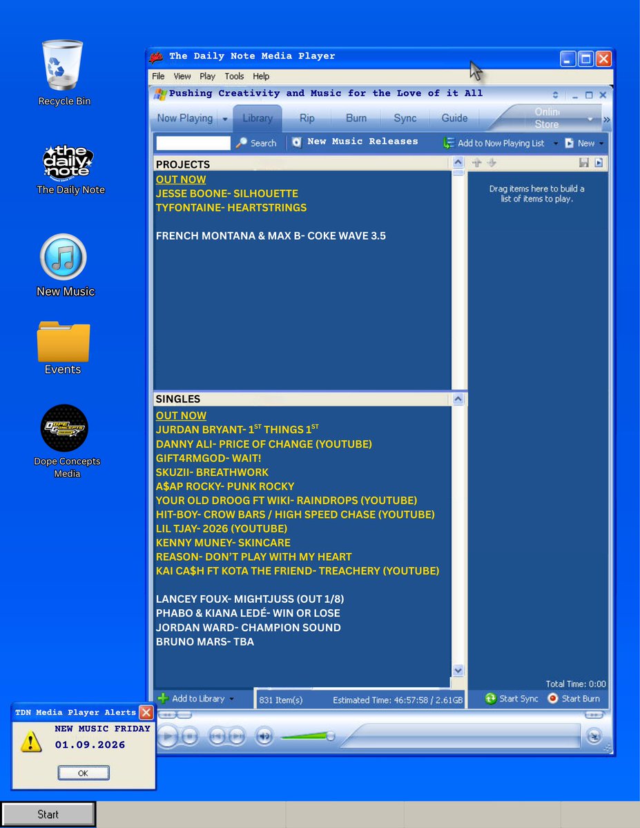Switch to the Sync tab
The image size is (640, 828).
405,118
